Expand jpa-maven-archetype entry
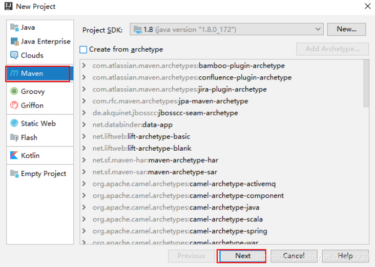This screenshot has width=375, height=267. [x=84, y=101]
